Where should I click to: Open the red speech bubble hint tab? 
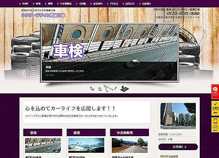[215, 92]
